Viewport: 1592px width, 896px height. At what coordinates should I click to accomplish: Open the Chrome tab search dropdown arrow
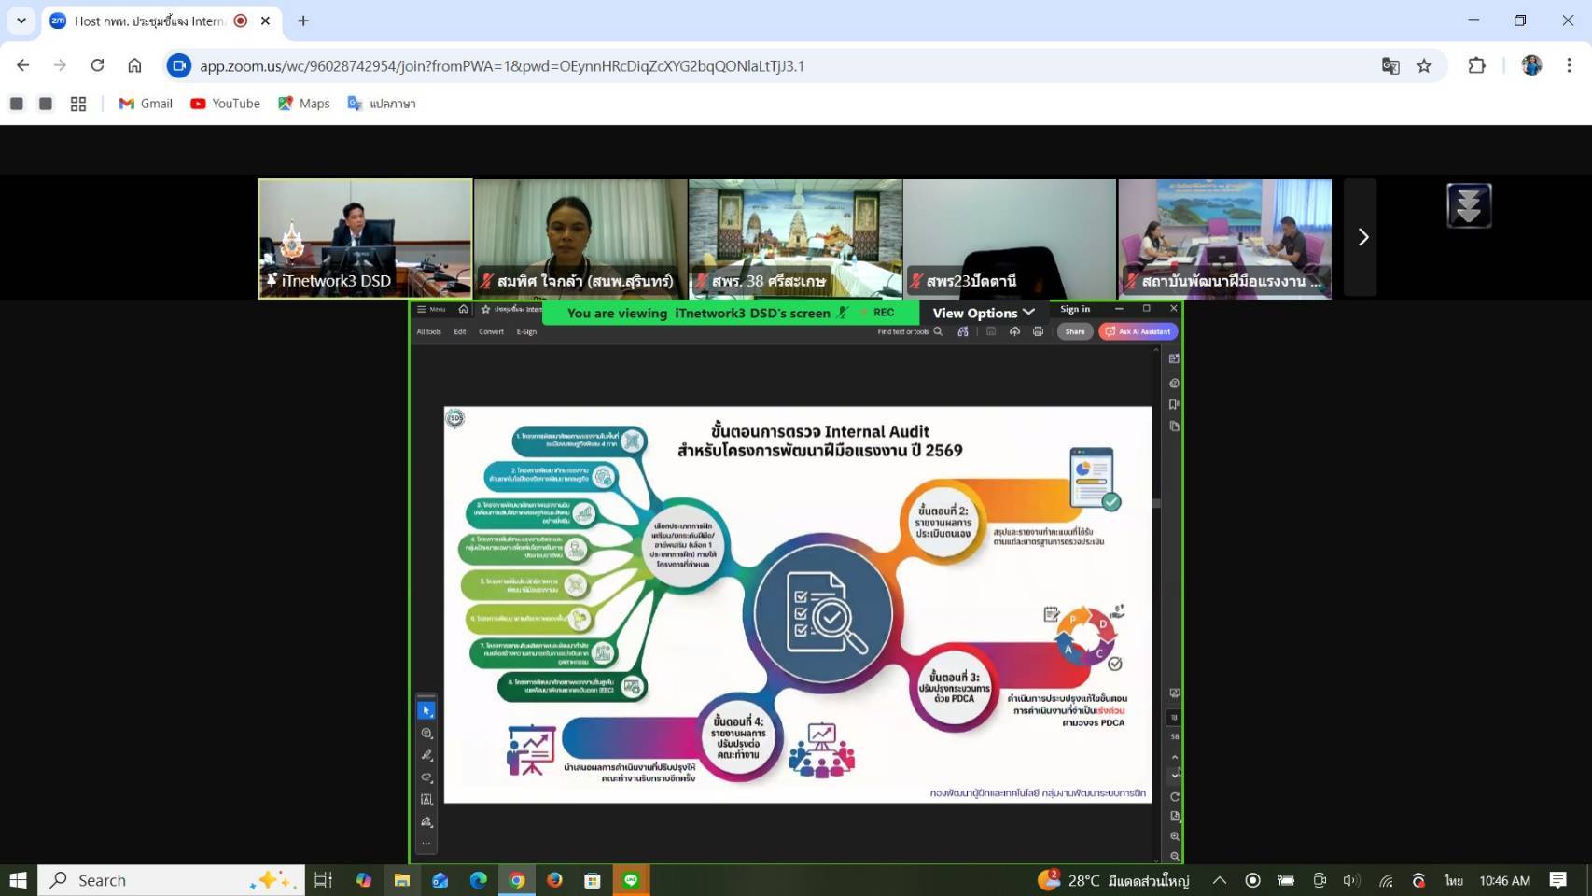pyautogui.click(x=21, y=21)
